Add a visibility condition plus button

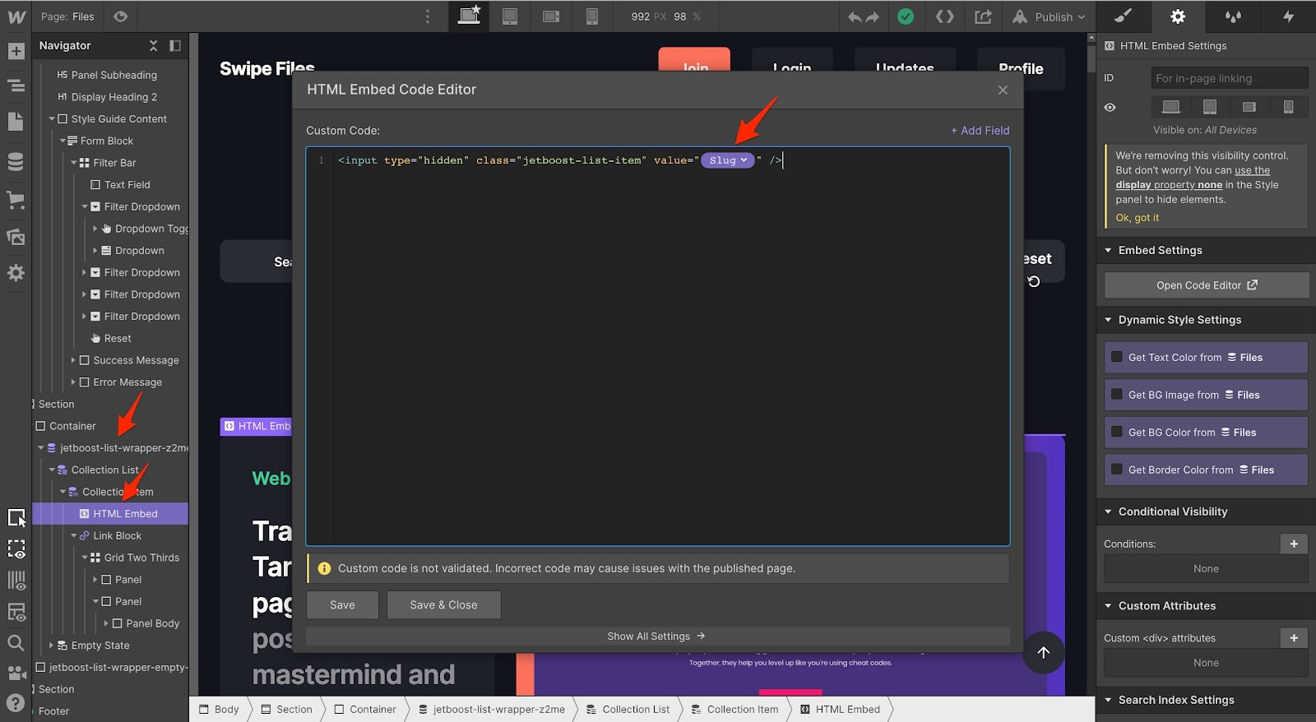pos(1294,544)
